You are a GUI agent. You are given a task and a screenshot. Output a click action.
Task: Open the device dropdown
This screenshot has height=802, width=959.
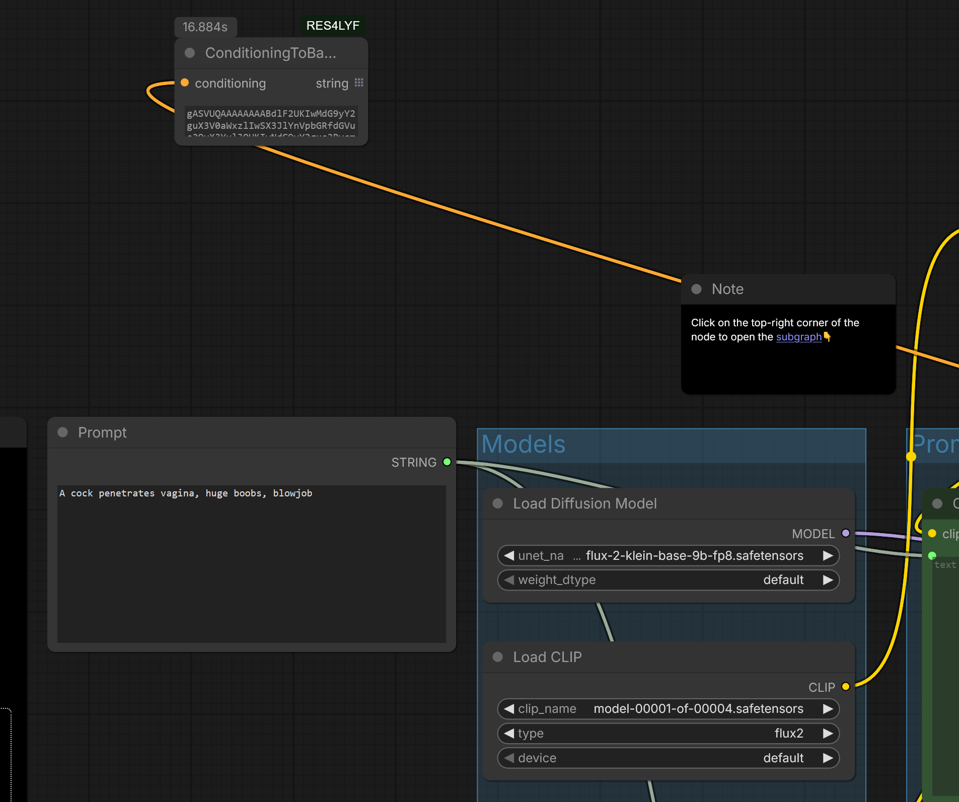pyautogui.click(x=669, y=758)
